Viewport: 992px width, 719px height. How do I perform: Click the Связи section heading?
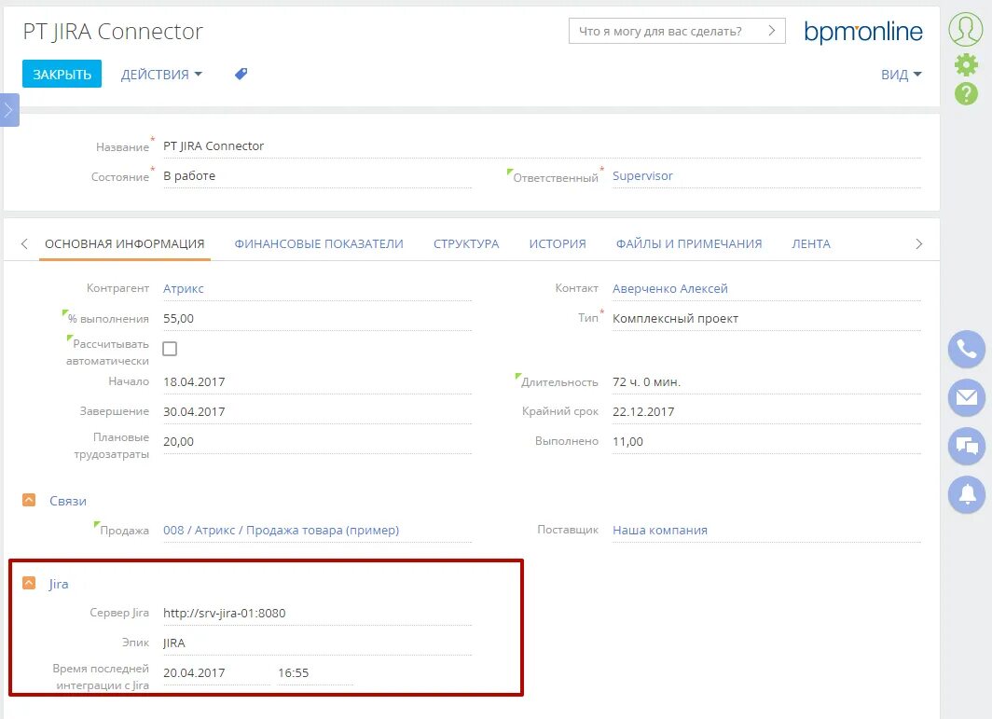68,501
